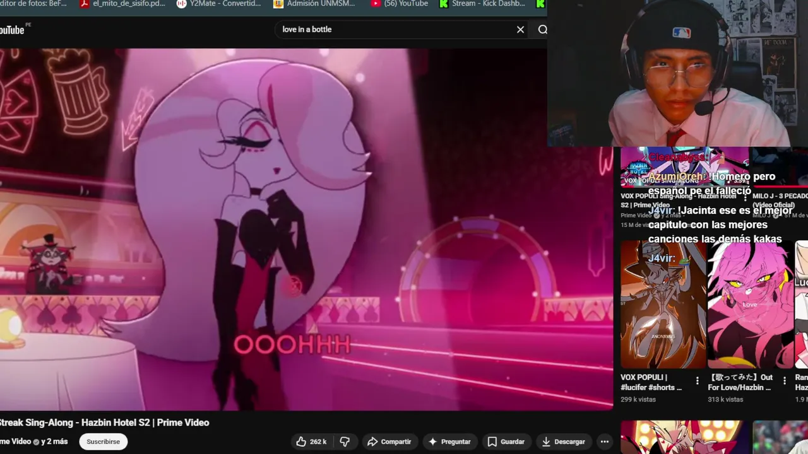The image size is (808, 454).
Task: Open the Y2Mate Convertidor bookmark
Action: point(218,4)
